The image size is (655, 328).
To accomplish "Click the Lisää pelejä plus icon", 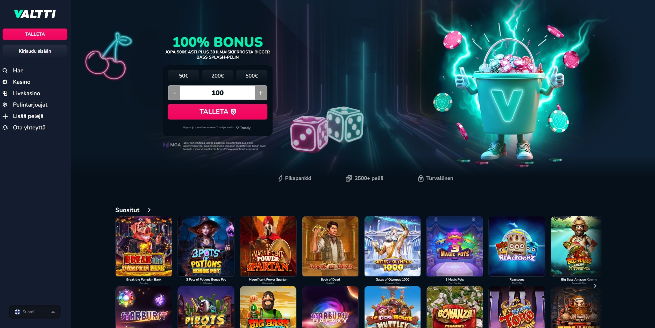I will 5,116.
